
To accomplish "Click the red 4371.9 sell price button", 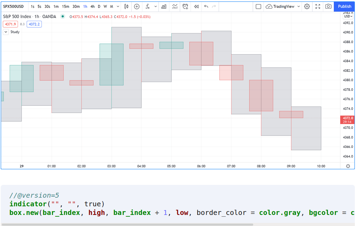I will [x=10, y=24].
